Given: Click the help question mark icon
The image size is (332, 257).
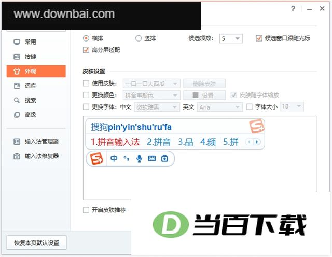Looking at the screenshot, I should pos(293,9).
